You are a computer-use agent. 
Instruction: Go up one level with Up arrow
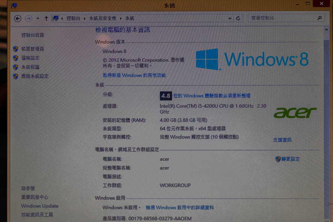tap(46, 19)
